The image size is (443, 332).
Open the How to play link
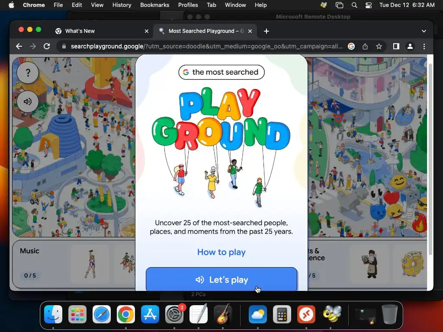coord(221,252)
